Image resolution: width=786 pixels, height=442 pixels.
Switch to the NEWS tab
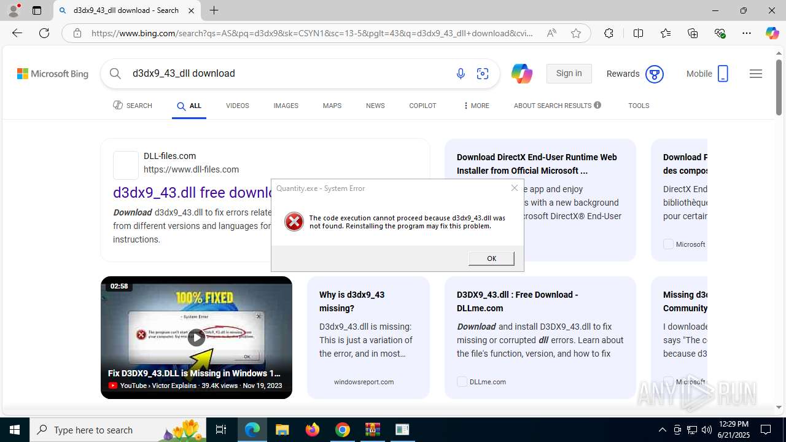click(x=375, y=106)
